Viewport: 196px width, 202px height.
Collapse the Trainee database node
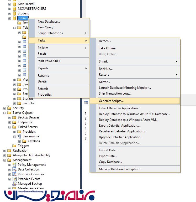pyautogui.click(x=9, y=18)
